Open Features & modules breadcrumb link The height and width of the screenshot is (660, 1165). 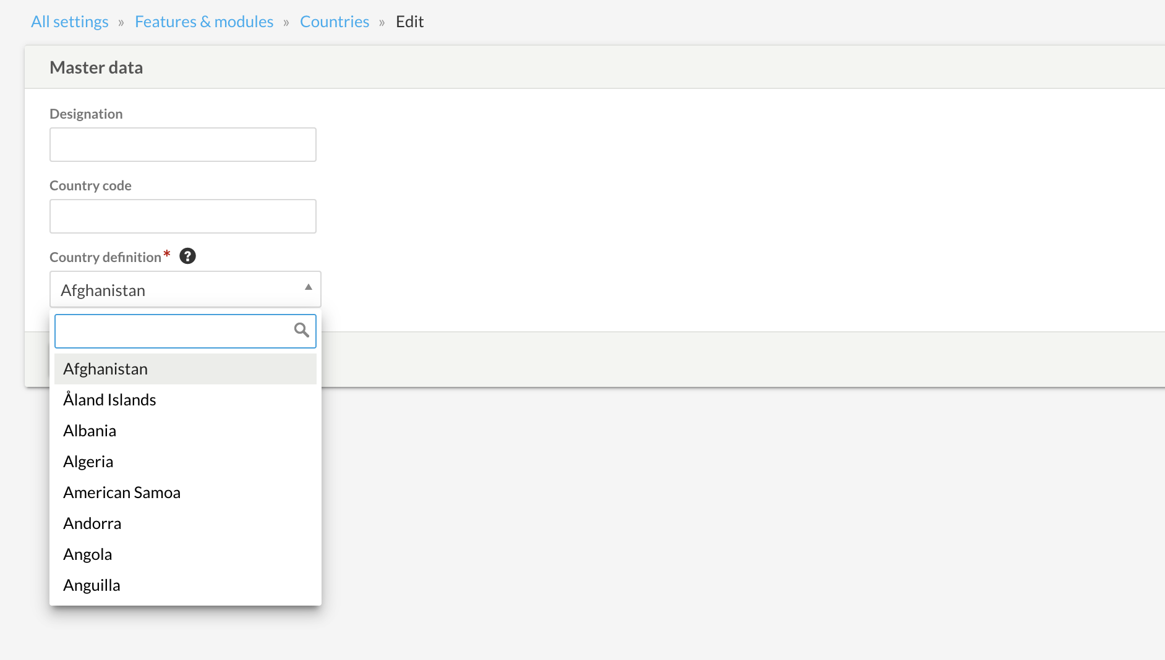pos(204,22)
